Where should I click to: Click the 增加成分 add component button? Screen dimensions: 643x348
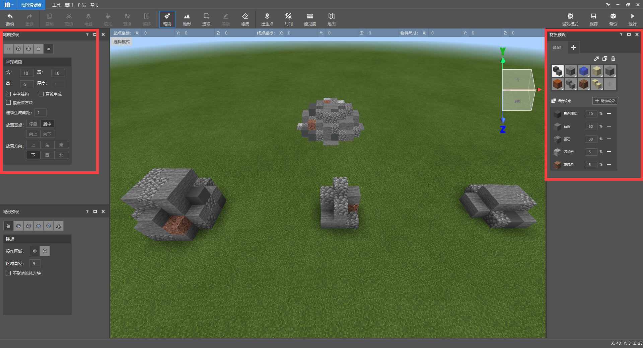pyautogui.click(x=604, y=101)
